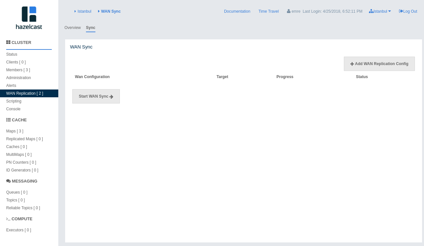This screenshot has height=246, width=424.
Task: Open ID Generators [ 0 ]
Action: point(22,170)
